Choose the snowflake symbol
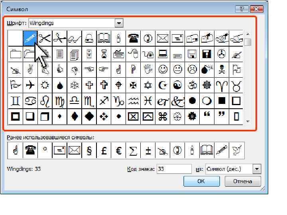 [x=74, y=85]
